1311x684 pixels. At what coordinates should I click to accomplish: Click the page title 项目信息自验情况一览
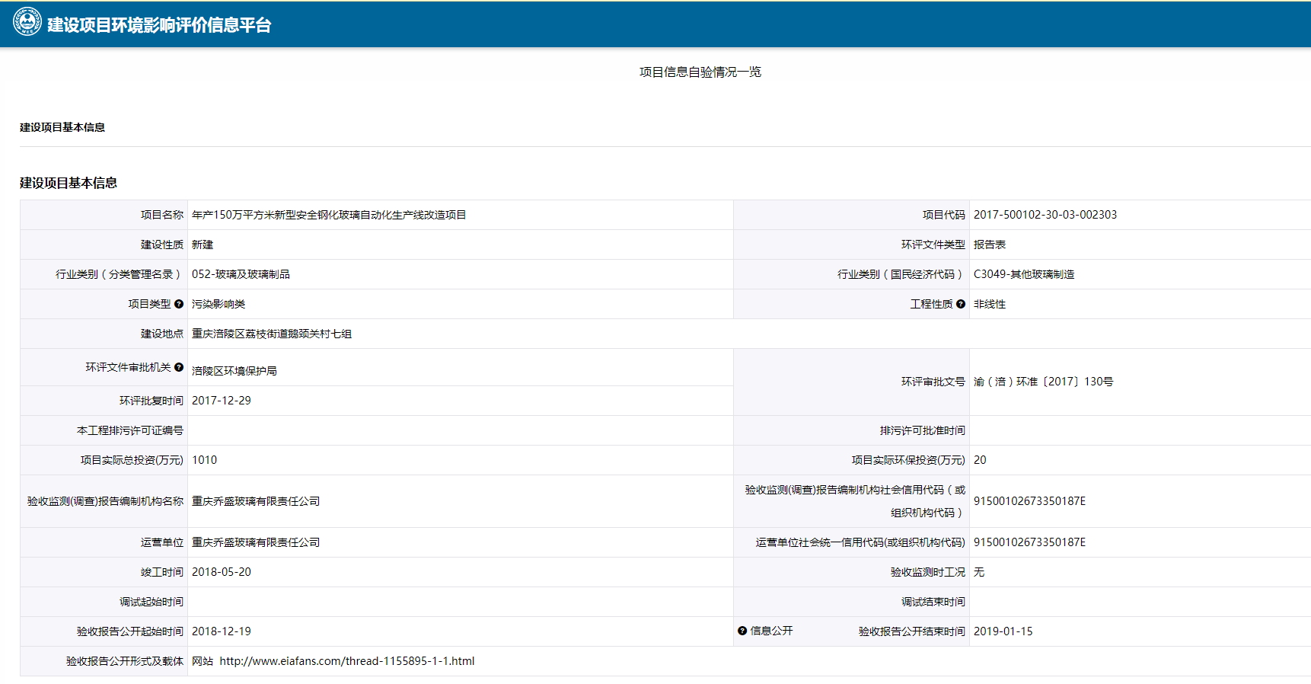tap(700, 72)
